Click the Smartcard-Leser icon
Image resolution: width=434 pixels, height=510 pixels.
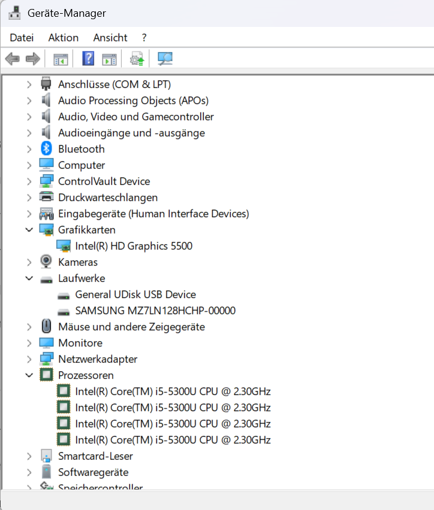point(46,456)
